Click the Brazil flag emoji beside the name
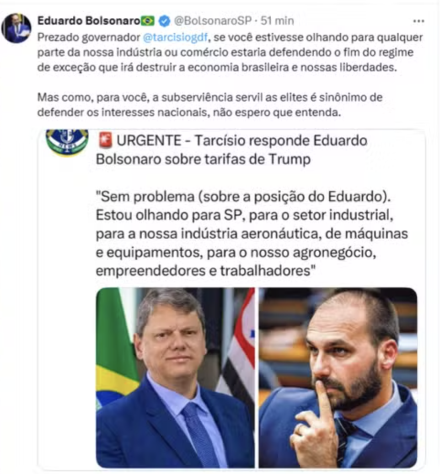This screenshot has width=440, height=474. tap(148, 21)
